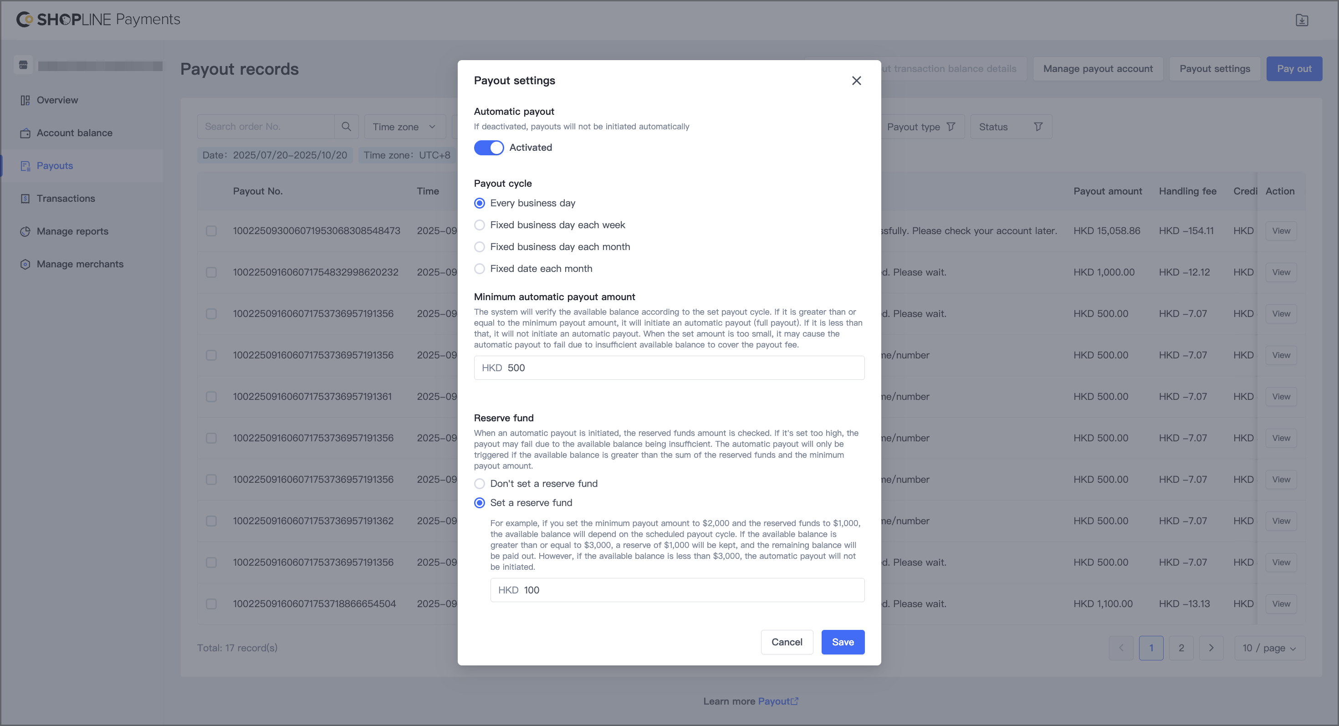Click Manage payout account button
1339x726 pixels.
(x=1097, y=69)
